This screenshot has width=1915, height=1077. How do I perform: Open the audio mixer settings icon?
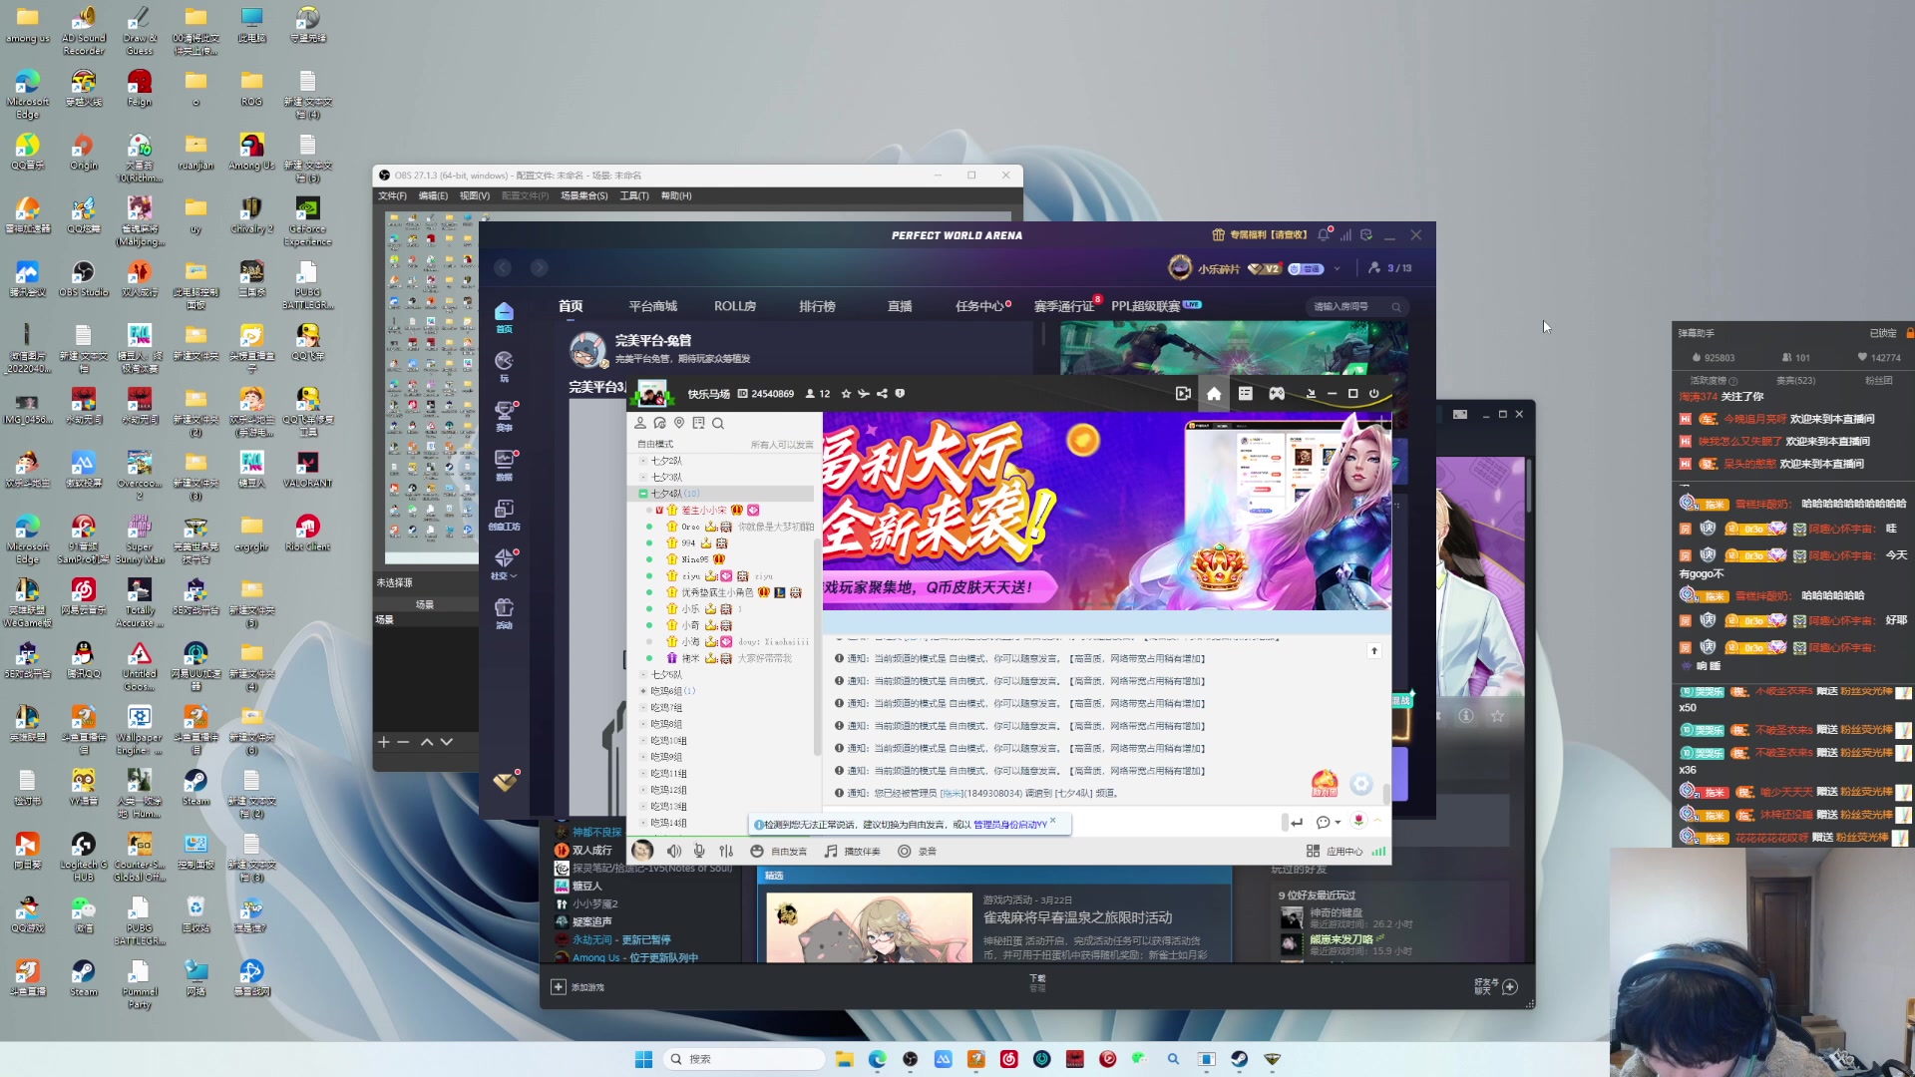[726, 851]
